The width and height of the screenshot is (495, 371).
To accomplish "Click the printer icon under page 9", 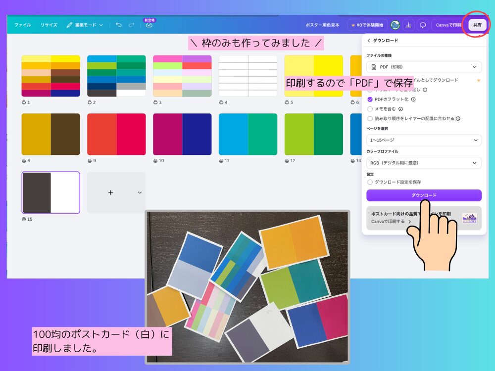I will coord(89,161).
